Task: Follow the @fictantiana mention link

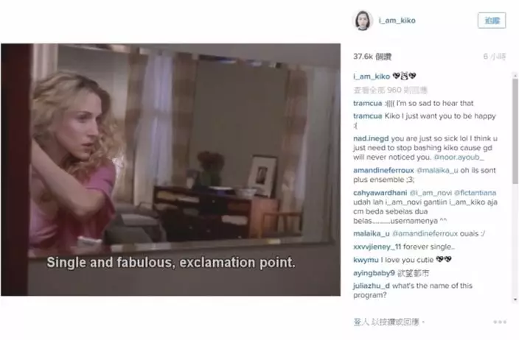Action: click(x=475, y=193)
